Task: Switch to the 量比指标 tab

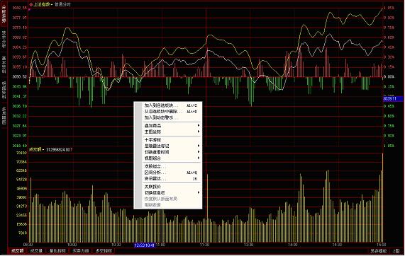Action: 57,250
